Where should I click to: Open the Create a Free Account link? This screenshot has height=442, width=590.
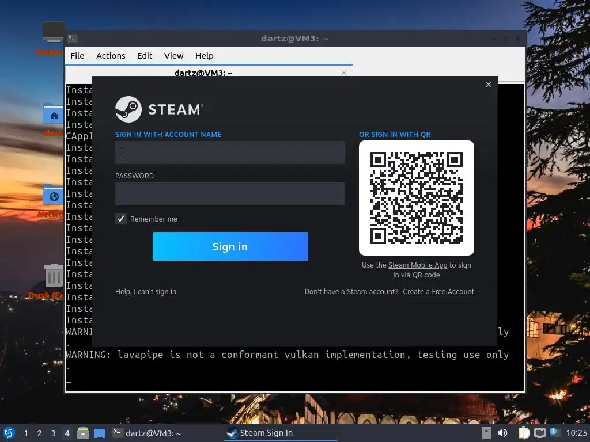[x=438, y=292]
